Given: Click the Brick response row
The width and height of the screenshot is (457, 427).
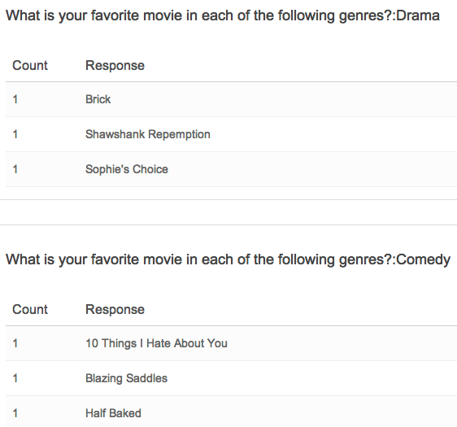Looking at the screenshot, I should pyautogui.click(x=232, y=99).
